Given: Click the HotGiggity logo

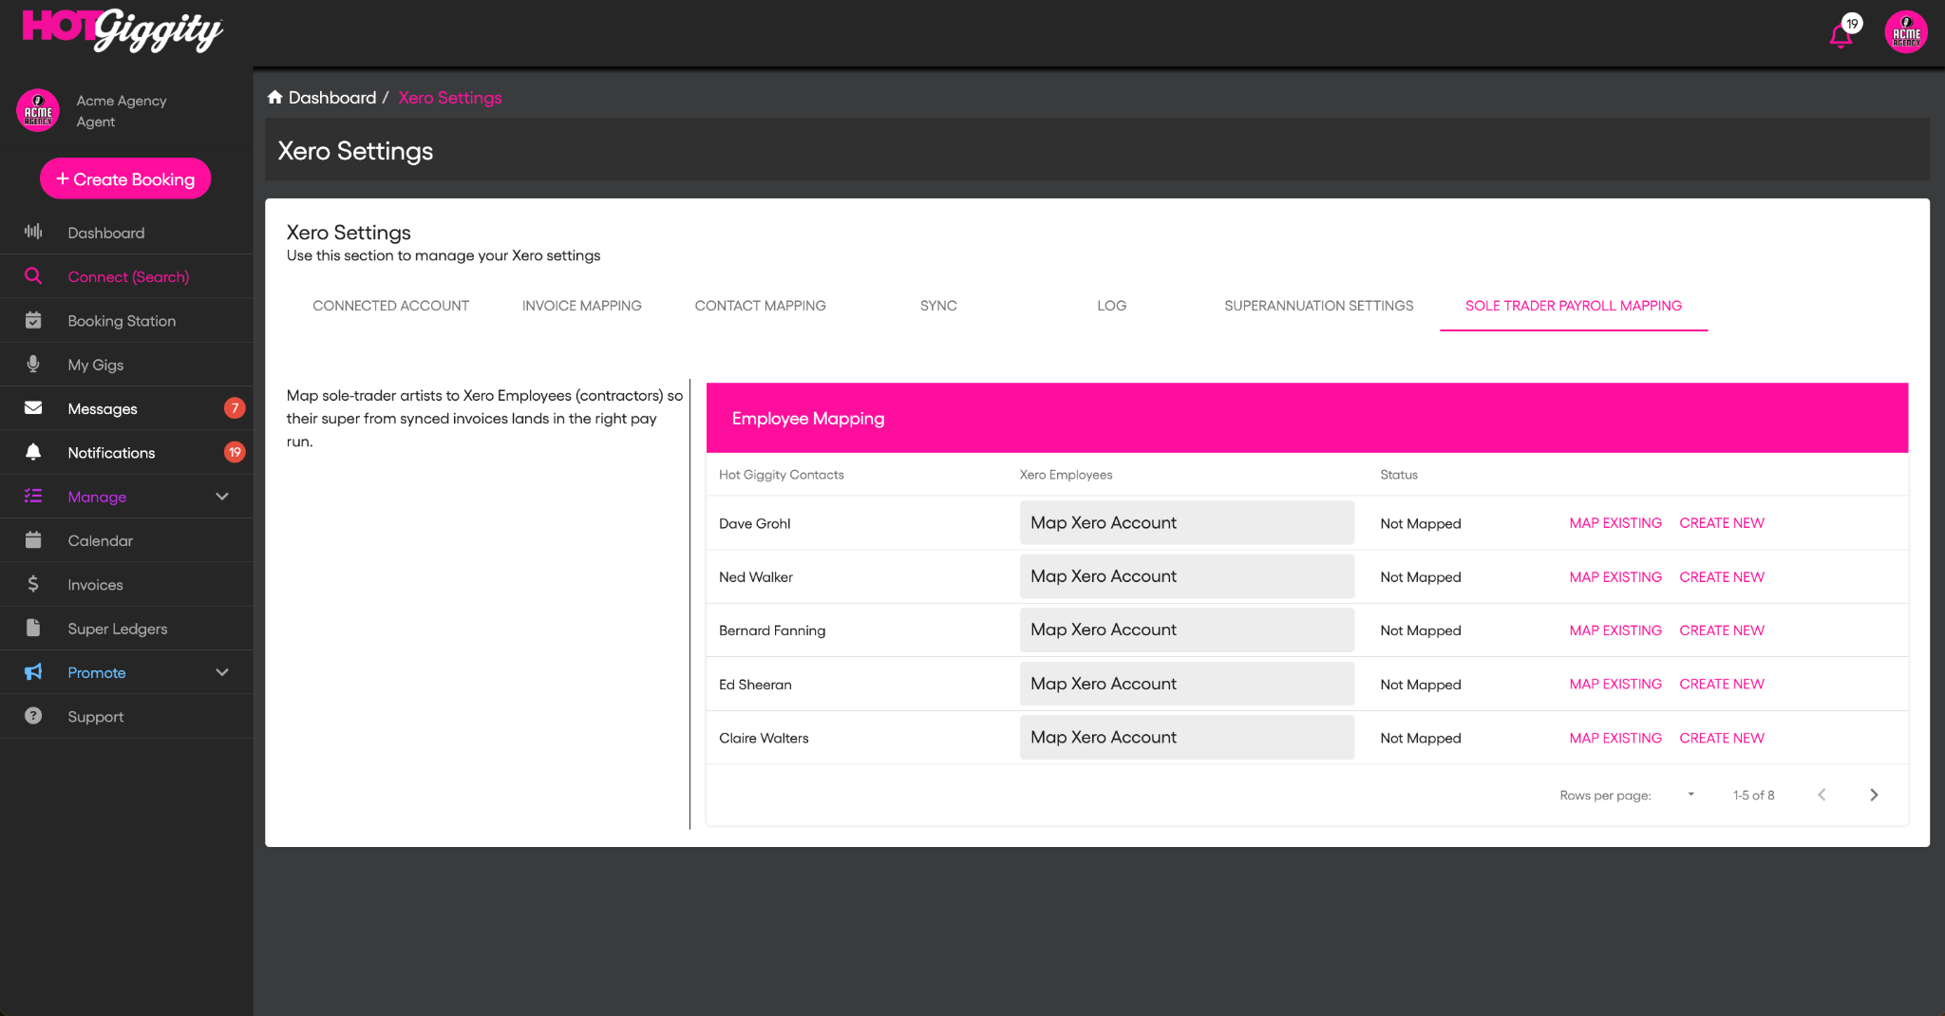Looking at the screenshot, I should pyautogui.click(x=123, y=30).
